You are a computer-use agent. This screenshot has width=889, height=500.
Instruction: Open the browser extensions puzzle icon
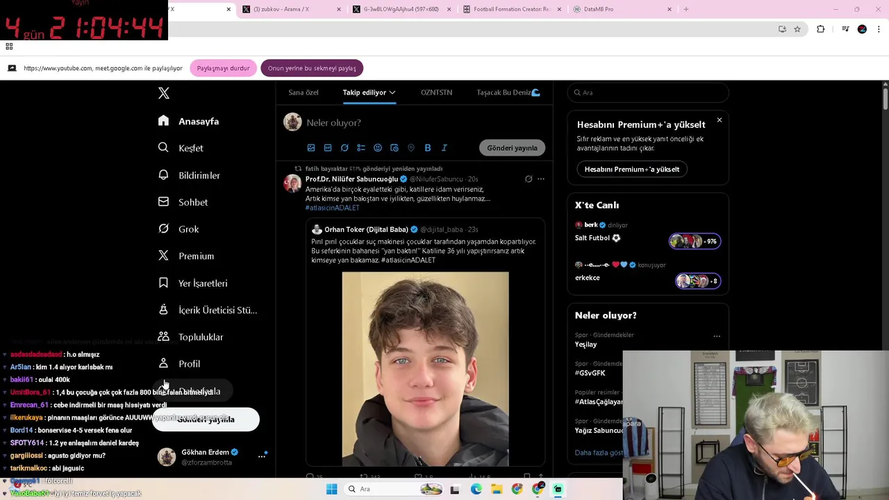tap(821, 29)
